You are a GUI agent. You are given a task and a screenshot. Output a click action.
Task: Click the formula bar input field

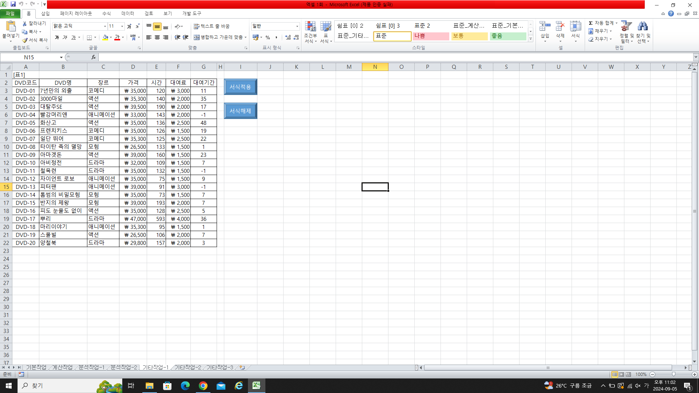[x=393, y=57]
